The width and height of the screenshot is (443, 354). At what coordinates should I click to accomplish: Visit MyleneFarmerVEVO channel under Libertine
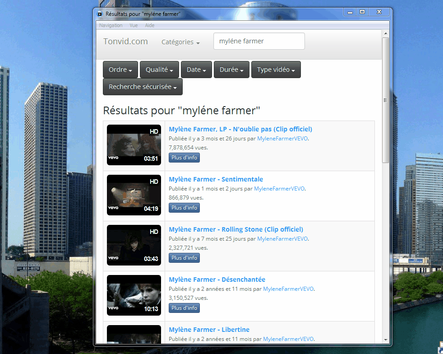pos(288,339)
